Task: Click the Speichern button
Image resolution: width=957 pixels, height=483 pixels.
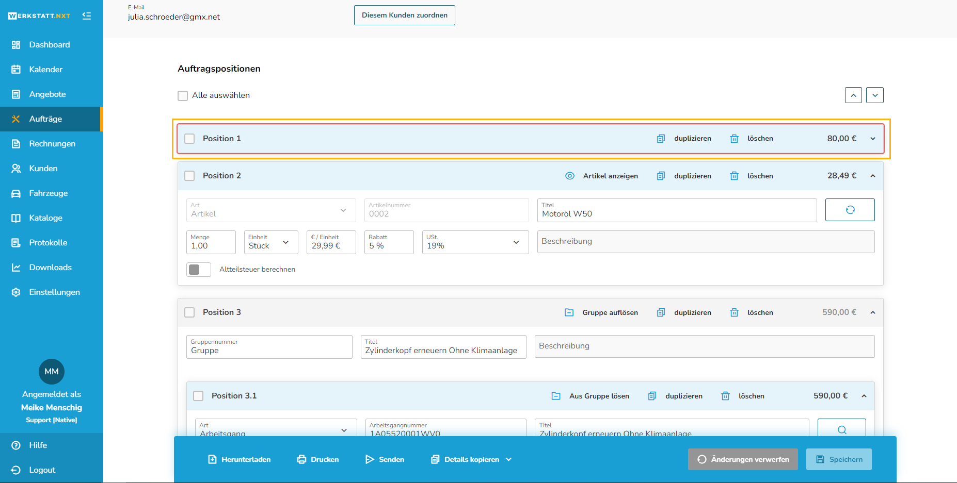Action: pyautogui.click(x=839, y=459)
